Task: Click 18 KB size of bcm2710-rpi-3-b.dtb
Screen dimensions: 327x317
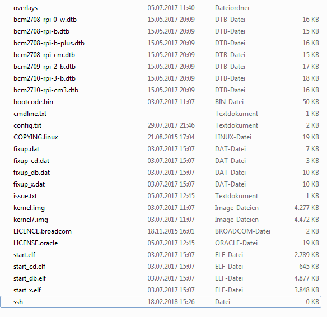Action: pos(311,78)
